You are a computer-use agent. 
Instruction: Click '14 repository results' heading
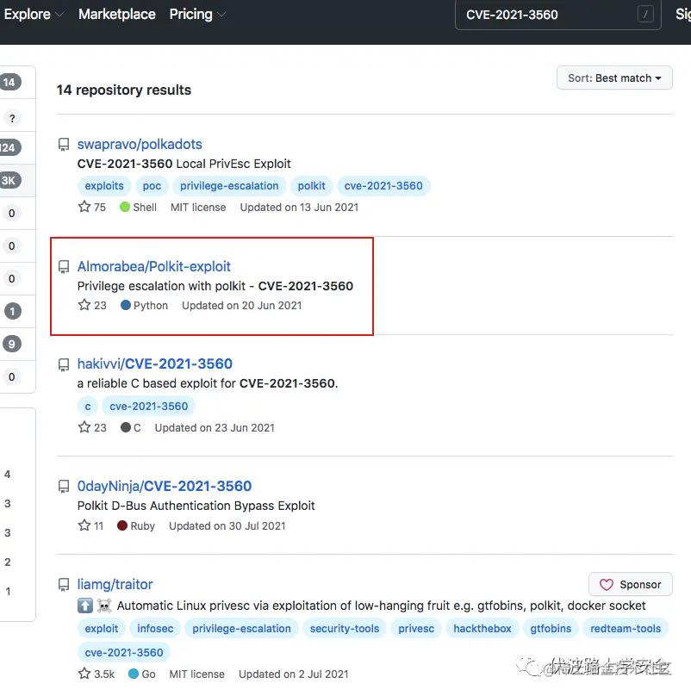pyautogui.click(x=124, y=90)
